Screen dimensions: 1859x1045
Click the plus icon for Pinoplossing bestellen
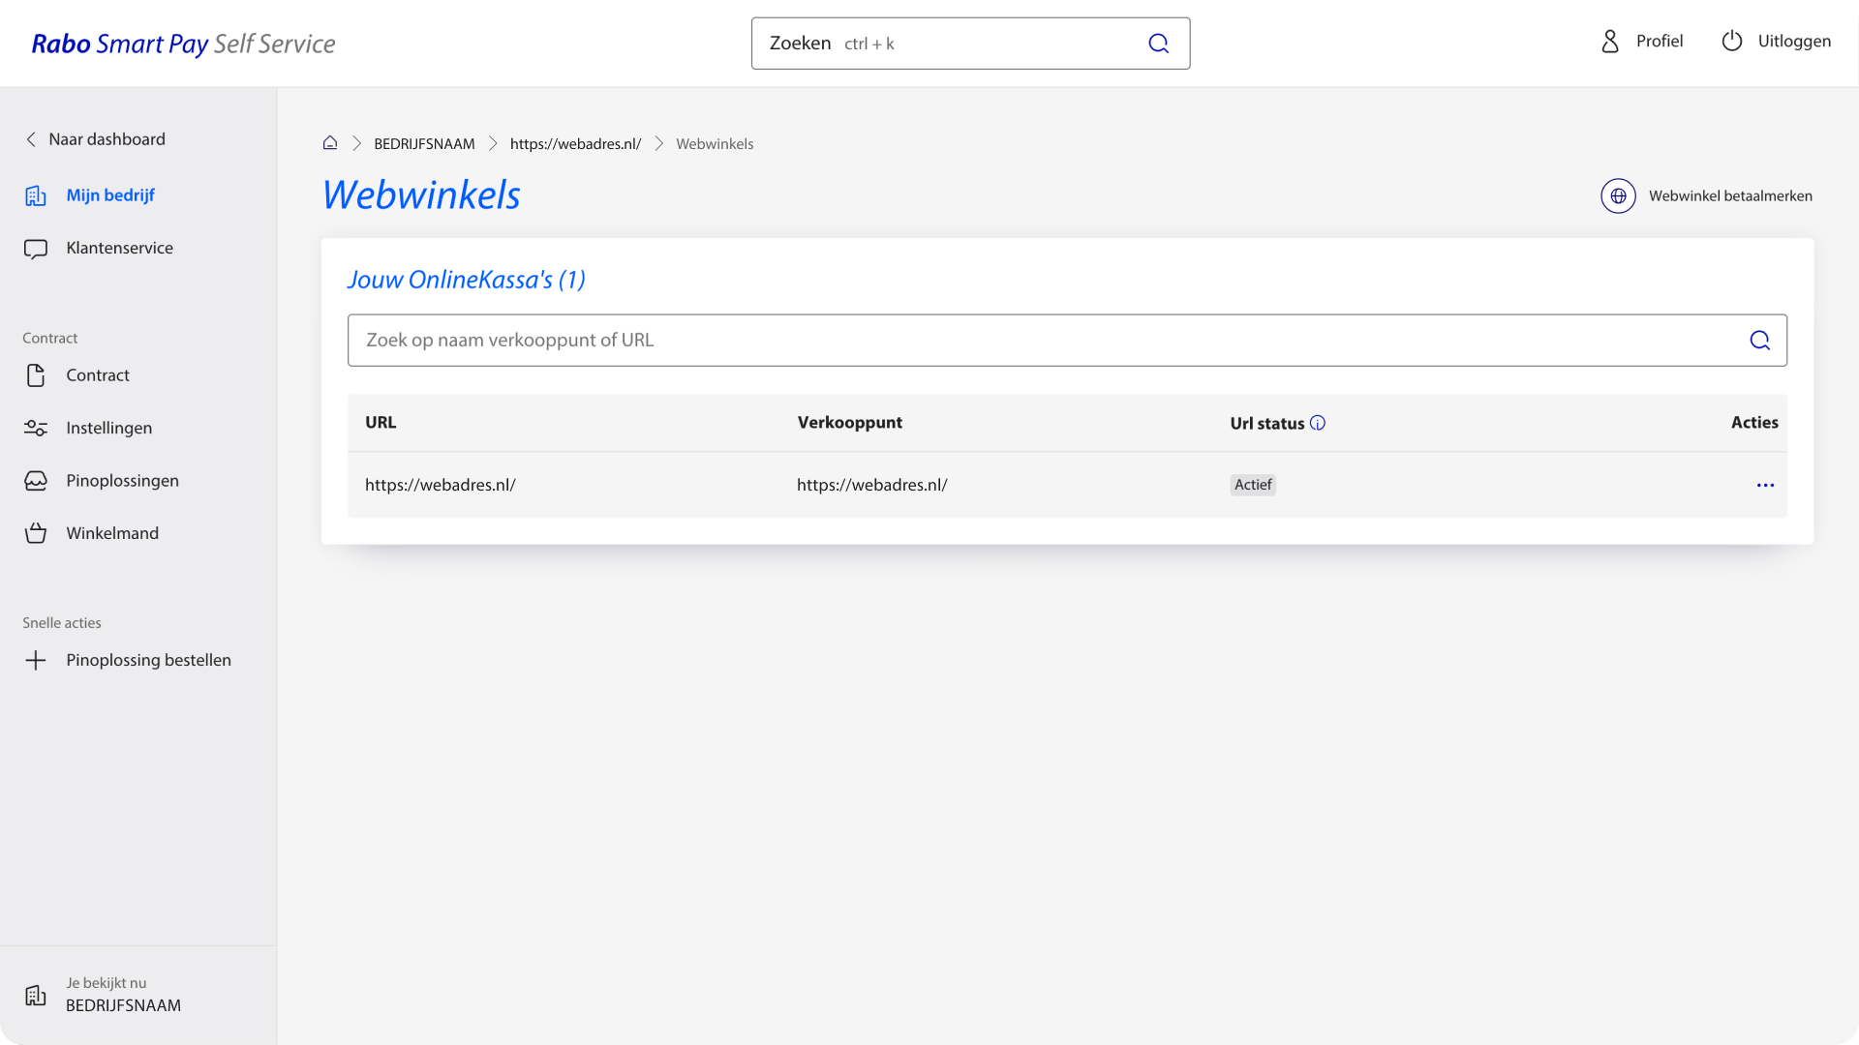36,660
